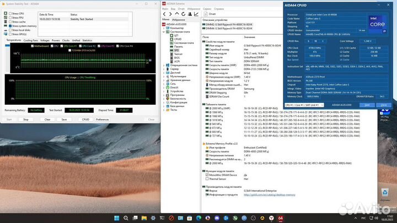Image resolution: width=397 pixels, height=223 pixels.
Task: Expand Дисплей node in tree
Action: pos(164,73)
